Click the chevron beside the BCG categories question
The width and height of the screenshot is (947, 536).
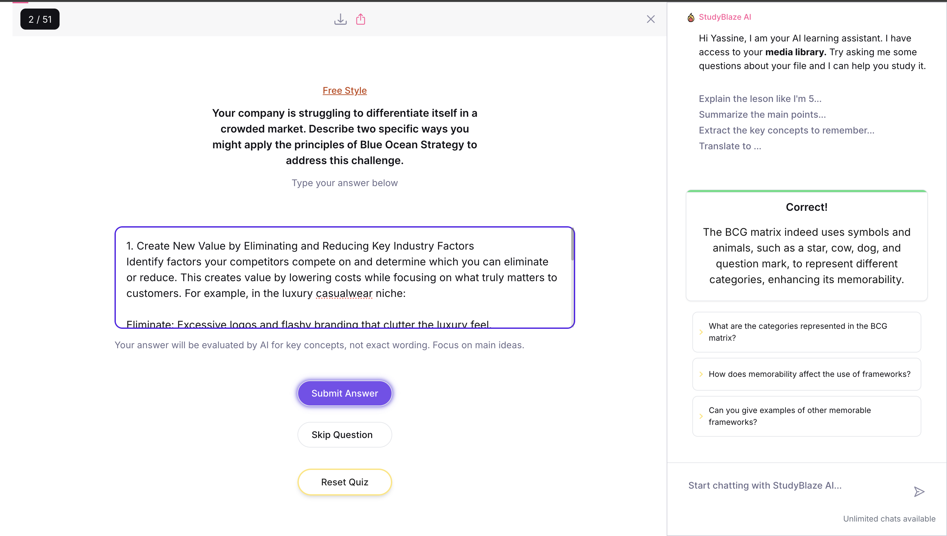701,332
